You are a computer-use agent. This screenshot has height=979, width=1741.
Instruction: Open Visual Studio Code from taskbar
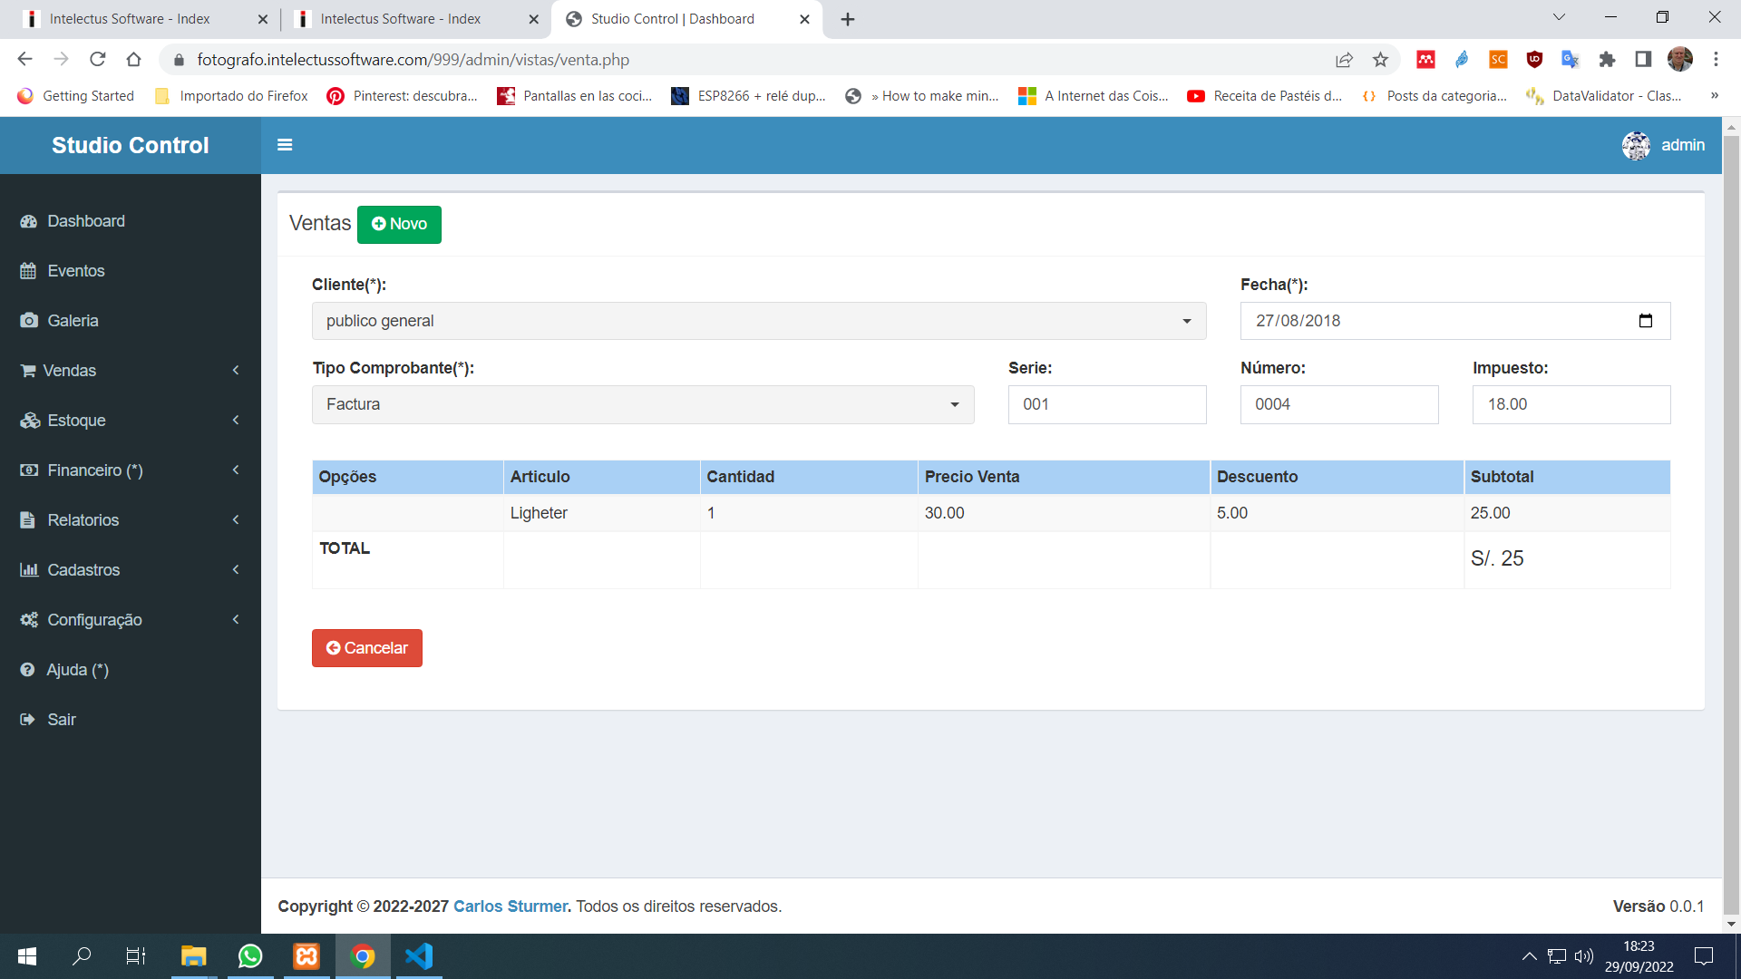[419, 956]
